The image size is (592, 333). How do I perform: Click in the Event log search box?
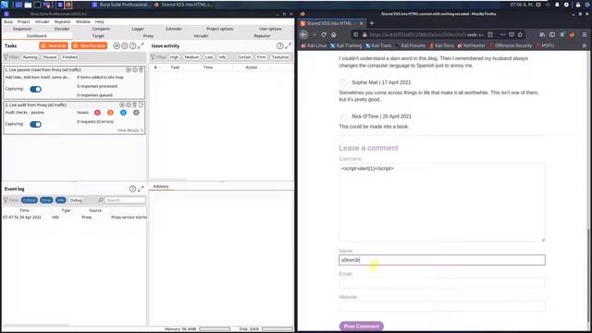pyautogui.click(x=125, y=200)
